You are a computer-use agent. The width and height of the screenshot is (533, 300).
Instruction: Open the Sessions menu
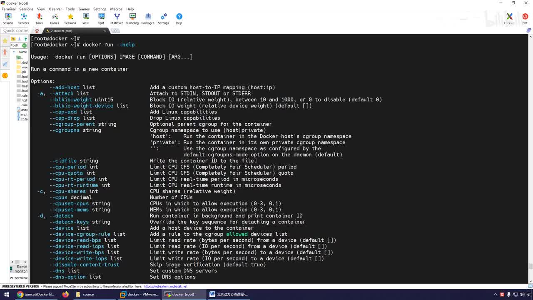coord(26,9)
